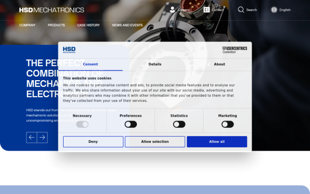Open the News and Events menu
This screenshot has width=310, height=194.
point(127,25)
